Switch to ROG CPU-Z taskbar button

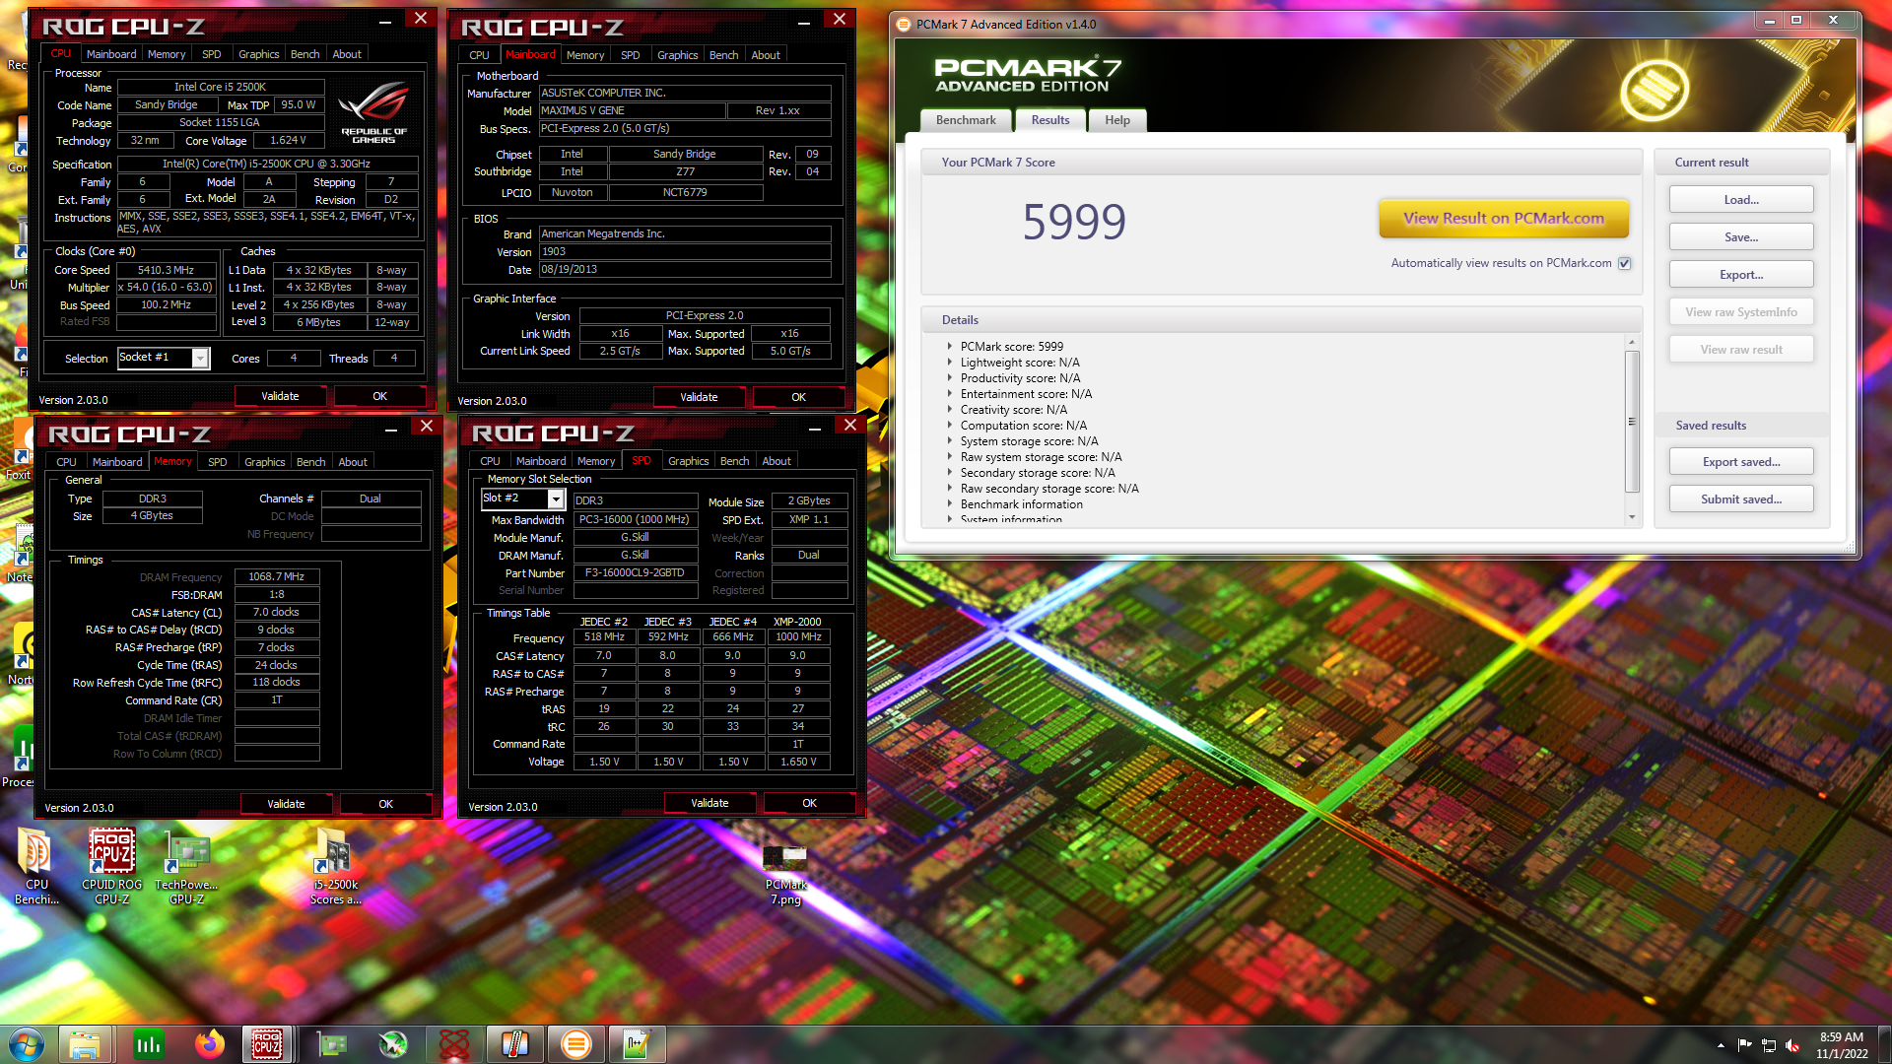coord(267,1044)
